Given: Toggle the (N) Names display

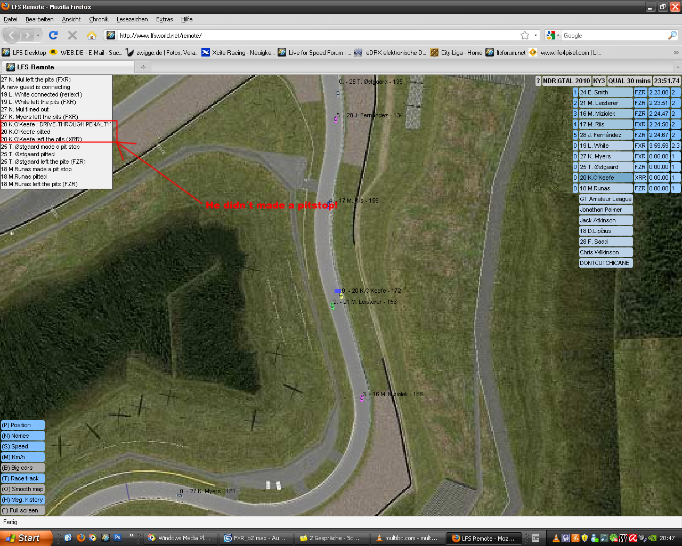Looking at the screenshot, I should point(22,436).
